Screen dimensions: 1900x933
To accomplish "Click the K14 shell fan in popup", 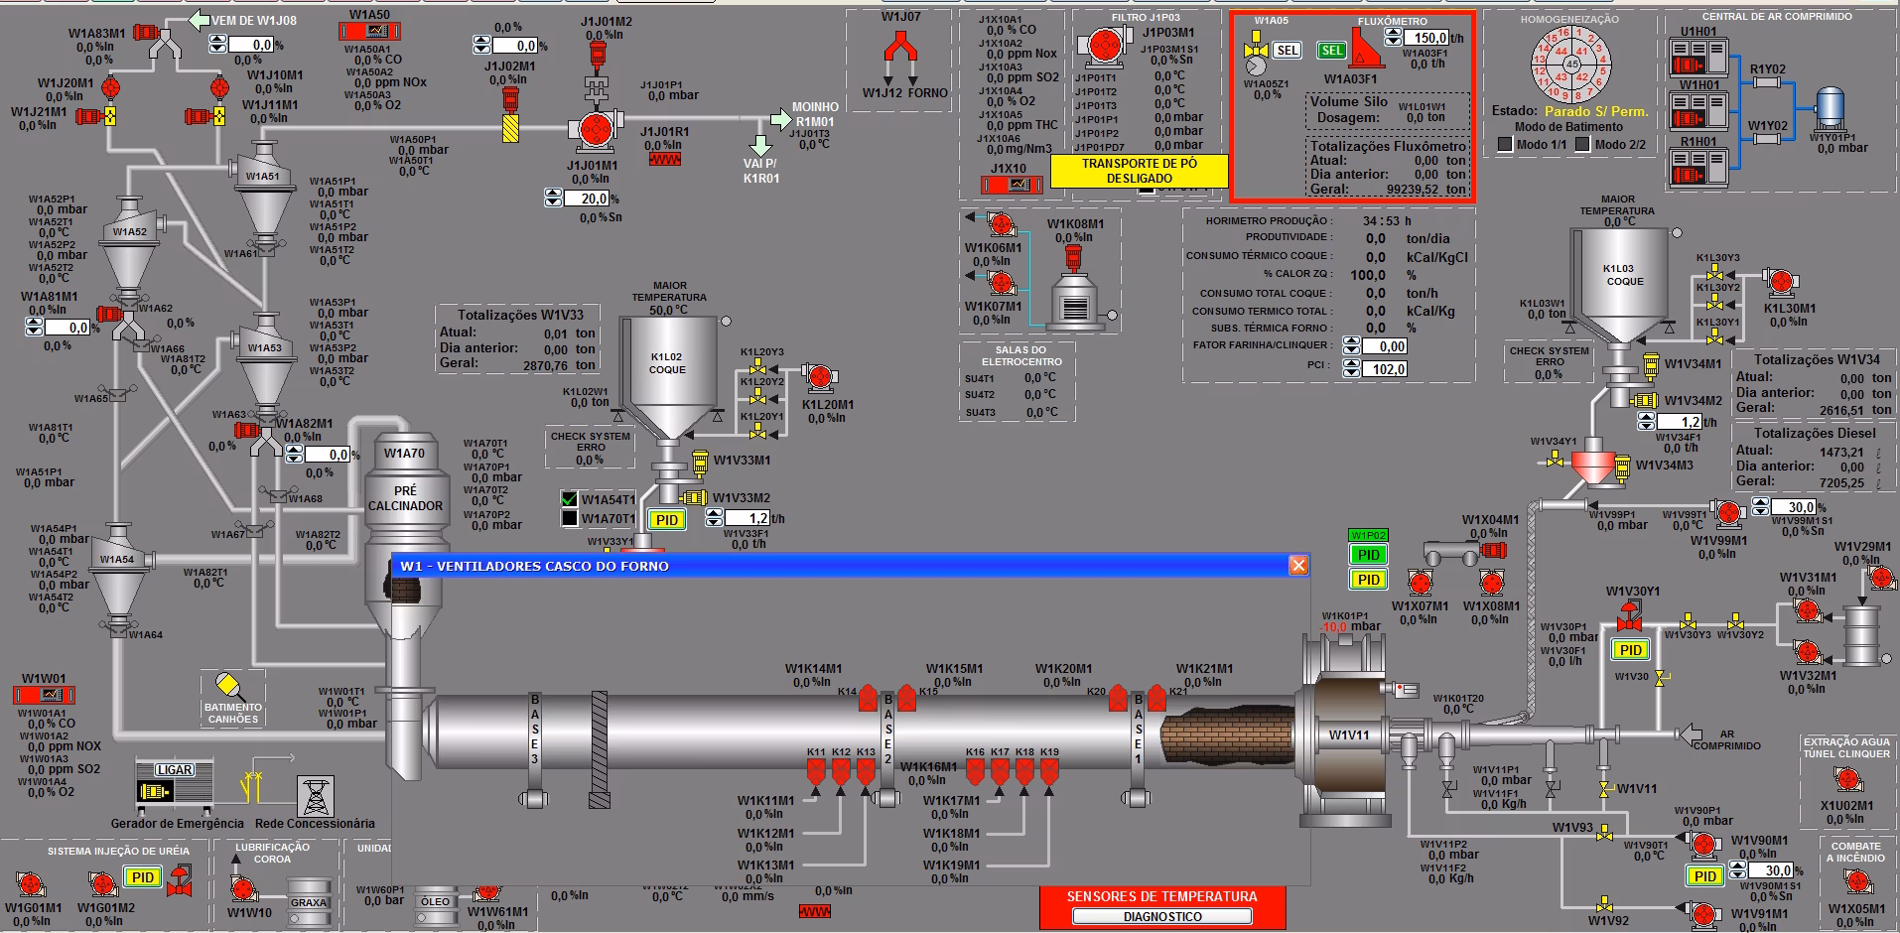I will click(867, 697).
